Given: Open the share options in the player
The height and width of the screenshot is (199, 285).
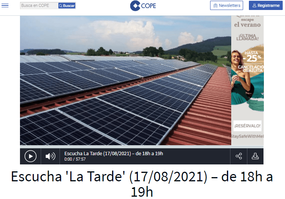Looking at the screenshot, I should [239, 156].
